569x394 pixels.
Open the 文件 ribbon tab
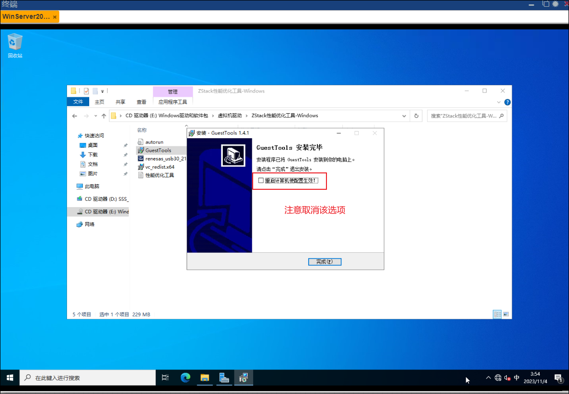coord(78,102)
